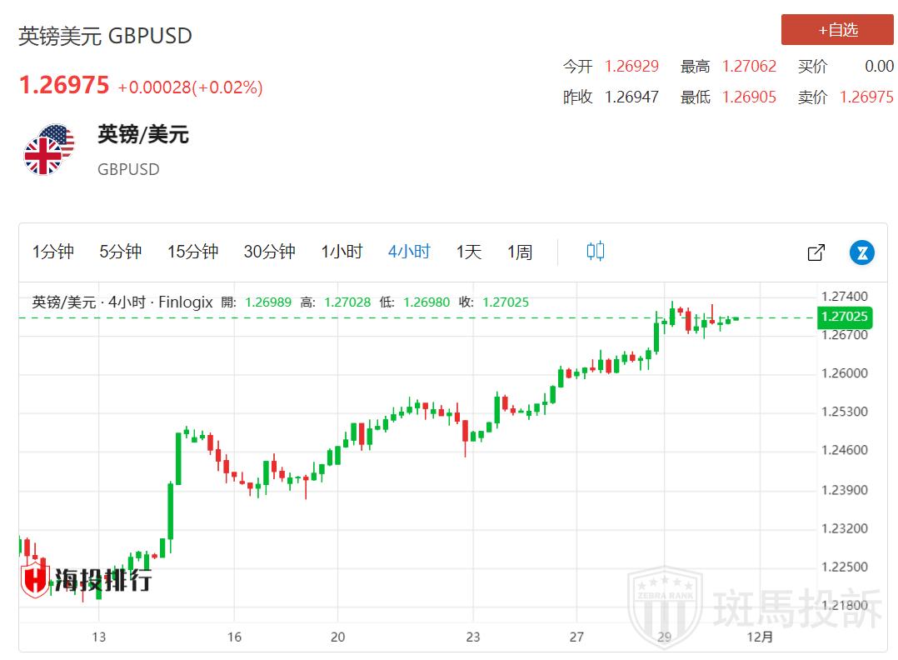Click the 海投排行 logo watermark
Image resolution: width=898 pixels, height=660 pixels.
(x=87, y=578)
